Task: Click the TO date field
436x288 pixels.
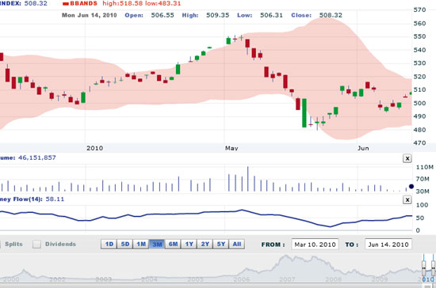Action: click(x=388, y=244)
